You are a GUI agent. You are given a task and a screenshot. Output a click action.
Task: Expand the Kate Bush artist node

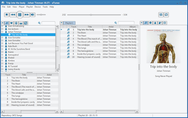coord(2,46)
